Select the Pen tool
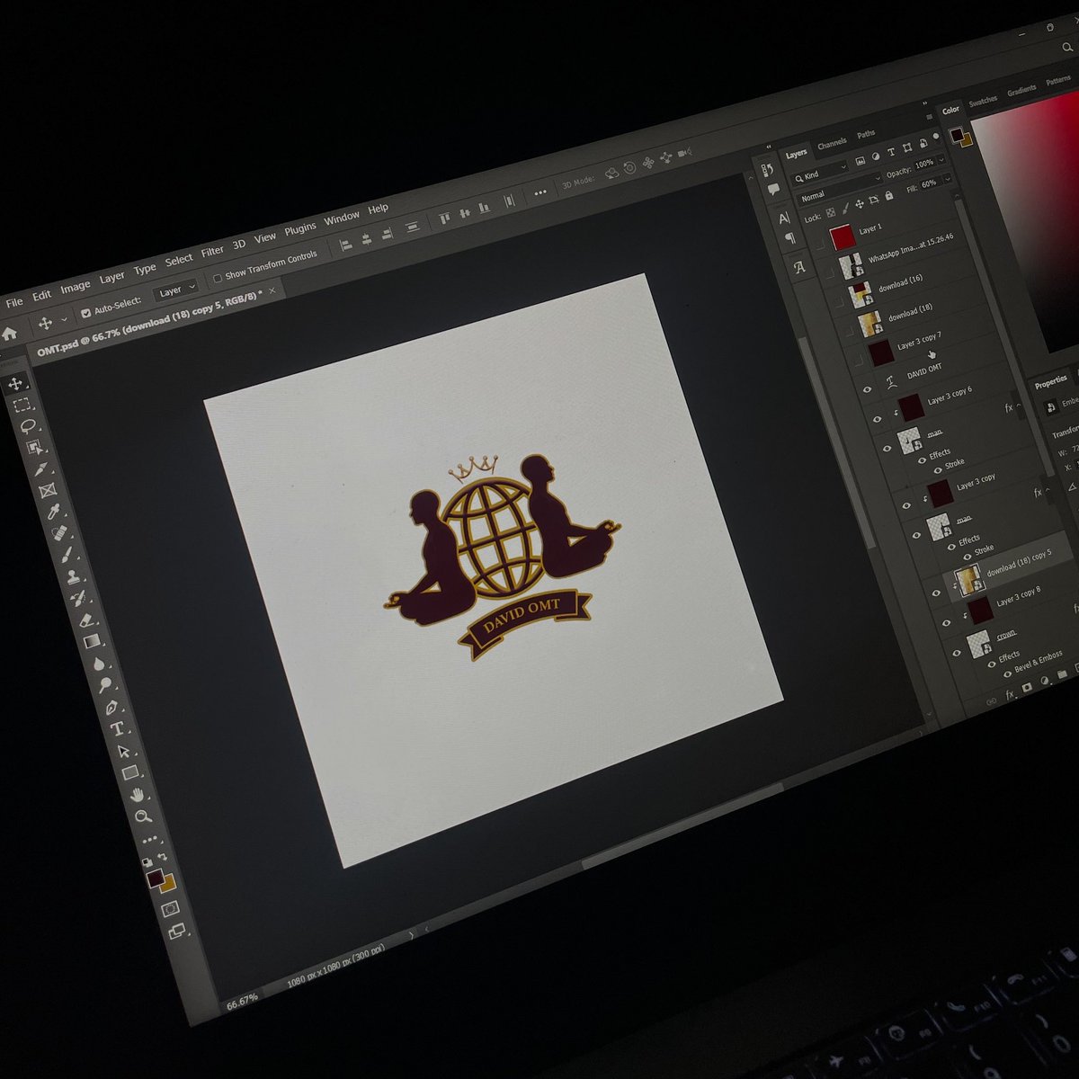Viewport: 1079px width, 1079px height. pos(111,708)
